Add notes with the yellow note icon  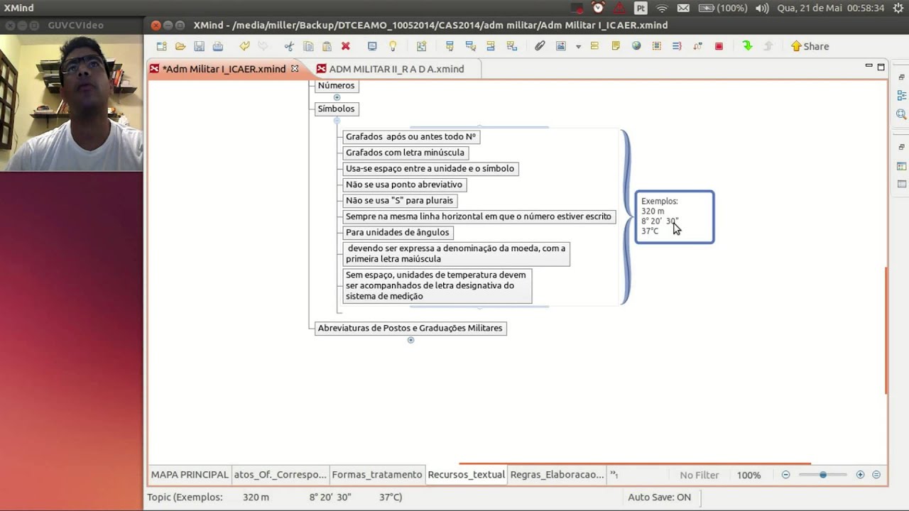[x=616, y=46]
